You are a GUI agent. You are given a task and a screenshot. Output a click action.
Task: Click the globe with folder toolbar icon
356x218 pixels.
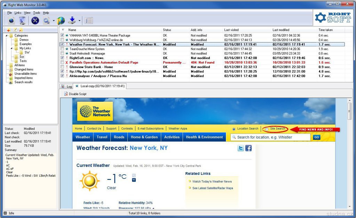61,20
